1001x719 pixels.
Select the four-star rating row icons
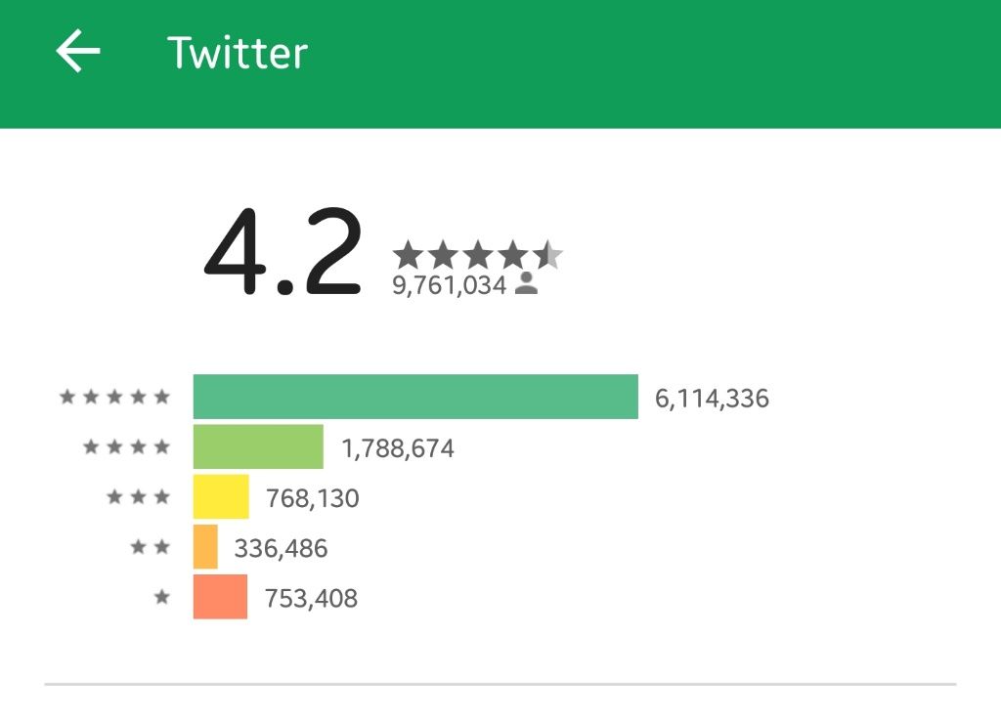[x=126, y=446]
